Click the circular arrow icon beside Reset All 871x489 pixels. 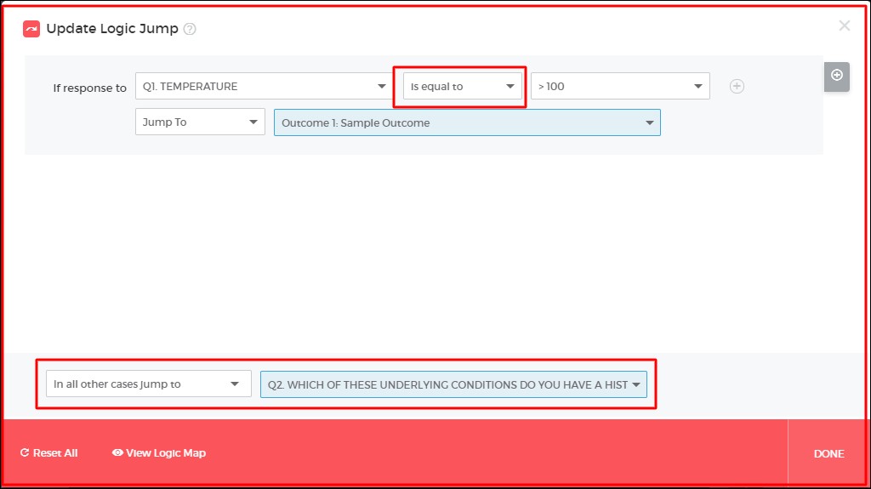point(25,453)
